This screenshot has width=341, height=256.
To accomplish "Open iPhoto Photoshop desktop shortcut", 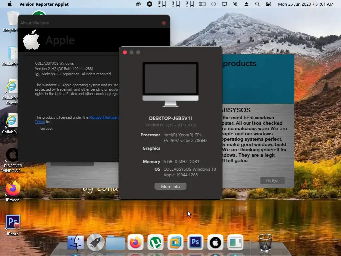I will 13,225.
